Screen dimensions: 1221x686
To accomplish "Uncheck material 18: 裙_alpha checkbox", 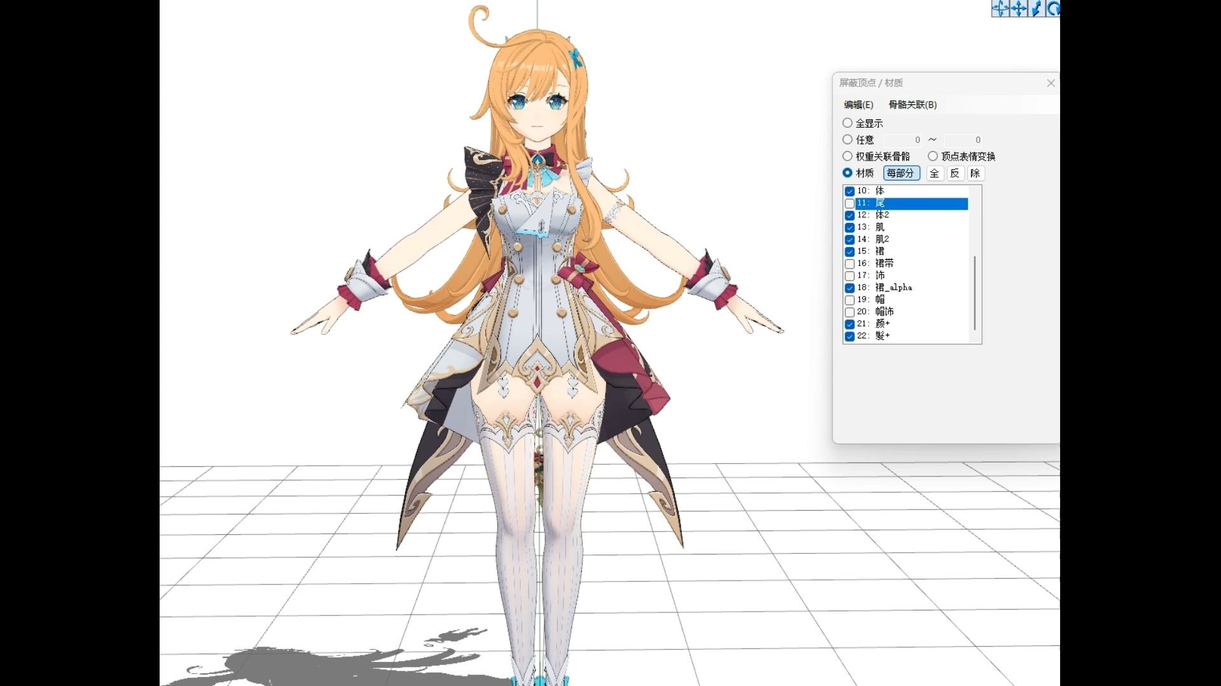I will [850, 288].
